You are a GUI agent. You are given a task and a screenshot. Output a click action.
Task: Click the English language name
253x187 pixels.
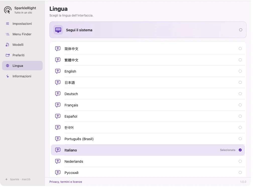point(70,71)
